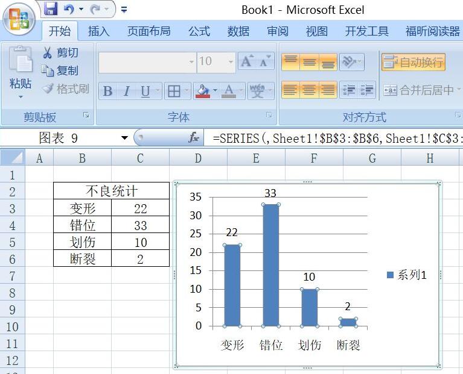Click the select-all corner of the sheet

tap(13, 158)
